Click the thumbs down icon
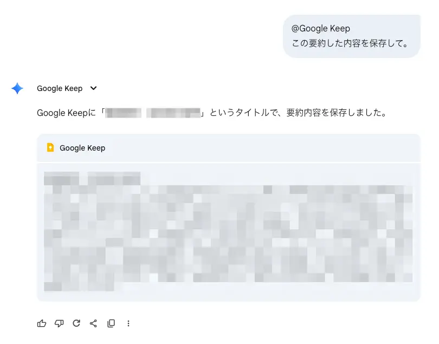Image resolution: width=439 pixels, height=344 pixels. click(x=59, y=323)
